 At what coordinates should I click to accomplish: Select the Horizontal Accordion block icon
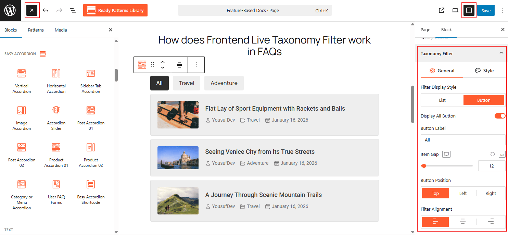click(56, 73)
